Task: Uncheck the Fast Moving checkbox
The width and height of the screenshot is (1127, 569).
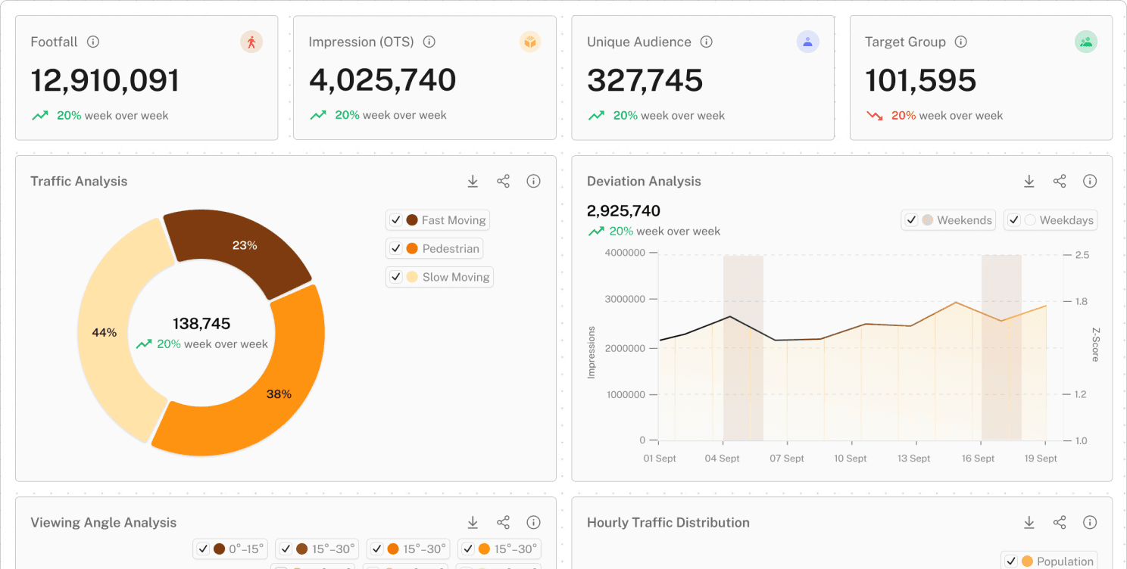Action: tap(395, 220)
